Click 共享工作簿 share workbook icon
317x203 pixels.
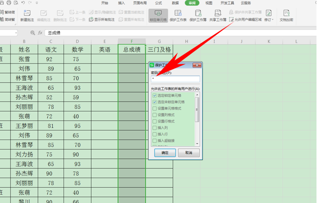coord(218,16)
